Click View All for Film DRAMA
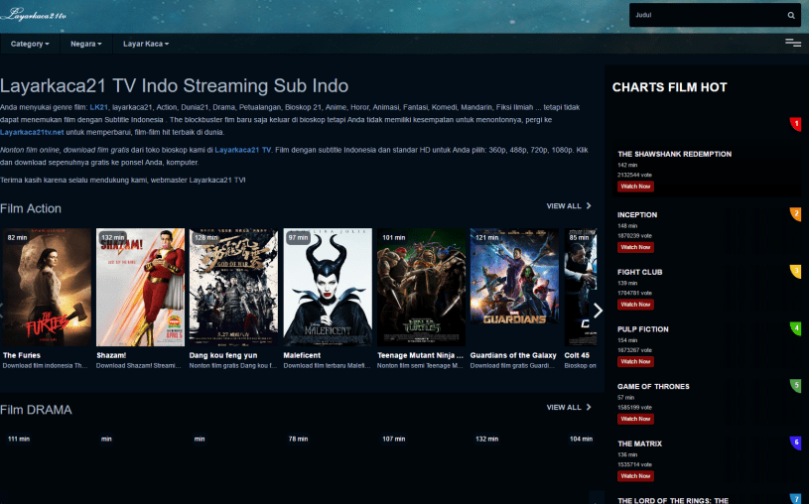Image resolution: width=809 pixels, height=504 pixels. click(569, 408)
